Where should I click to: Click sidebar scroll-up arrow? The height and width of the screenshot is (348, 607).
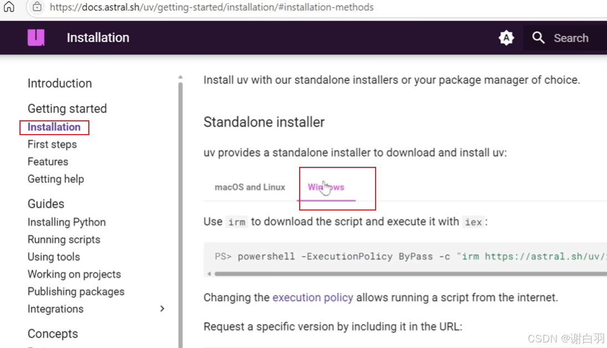(180, 78)
